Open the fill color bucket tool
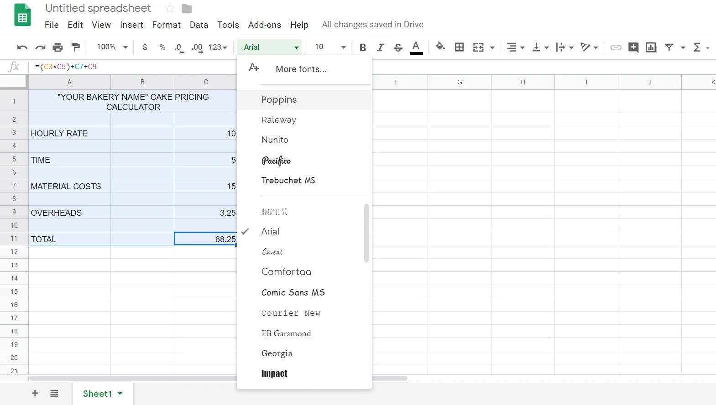Image resolution: width=716 pixels, height=405 pixels. (x=440, y=47)
